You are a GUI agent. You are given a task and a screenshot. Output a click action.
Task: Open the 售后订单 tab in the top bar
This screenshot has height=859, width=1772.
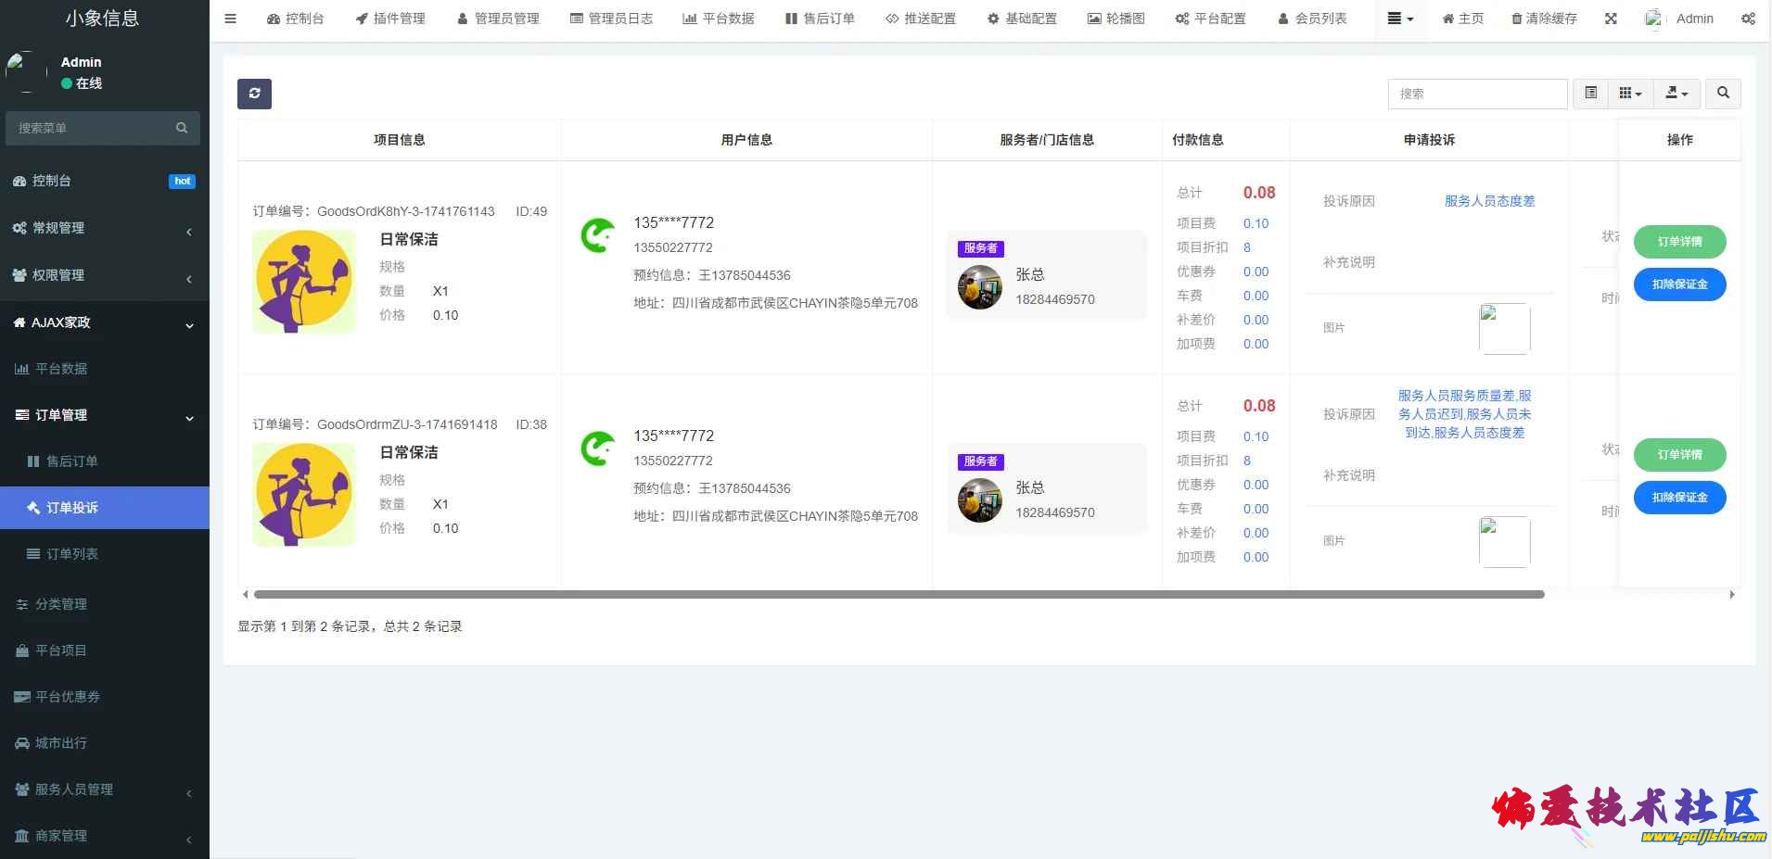[820, 19]
